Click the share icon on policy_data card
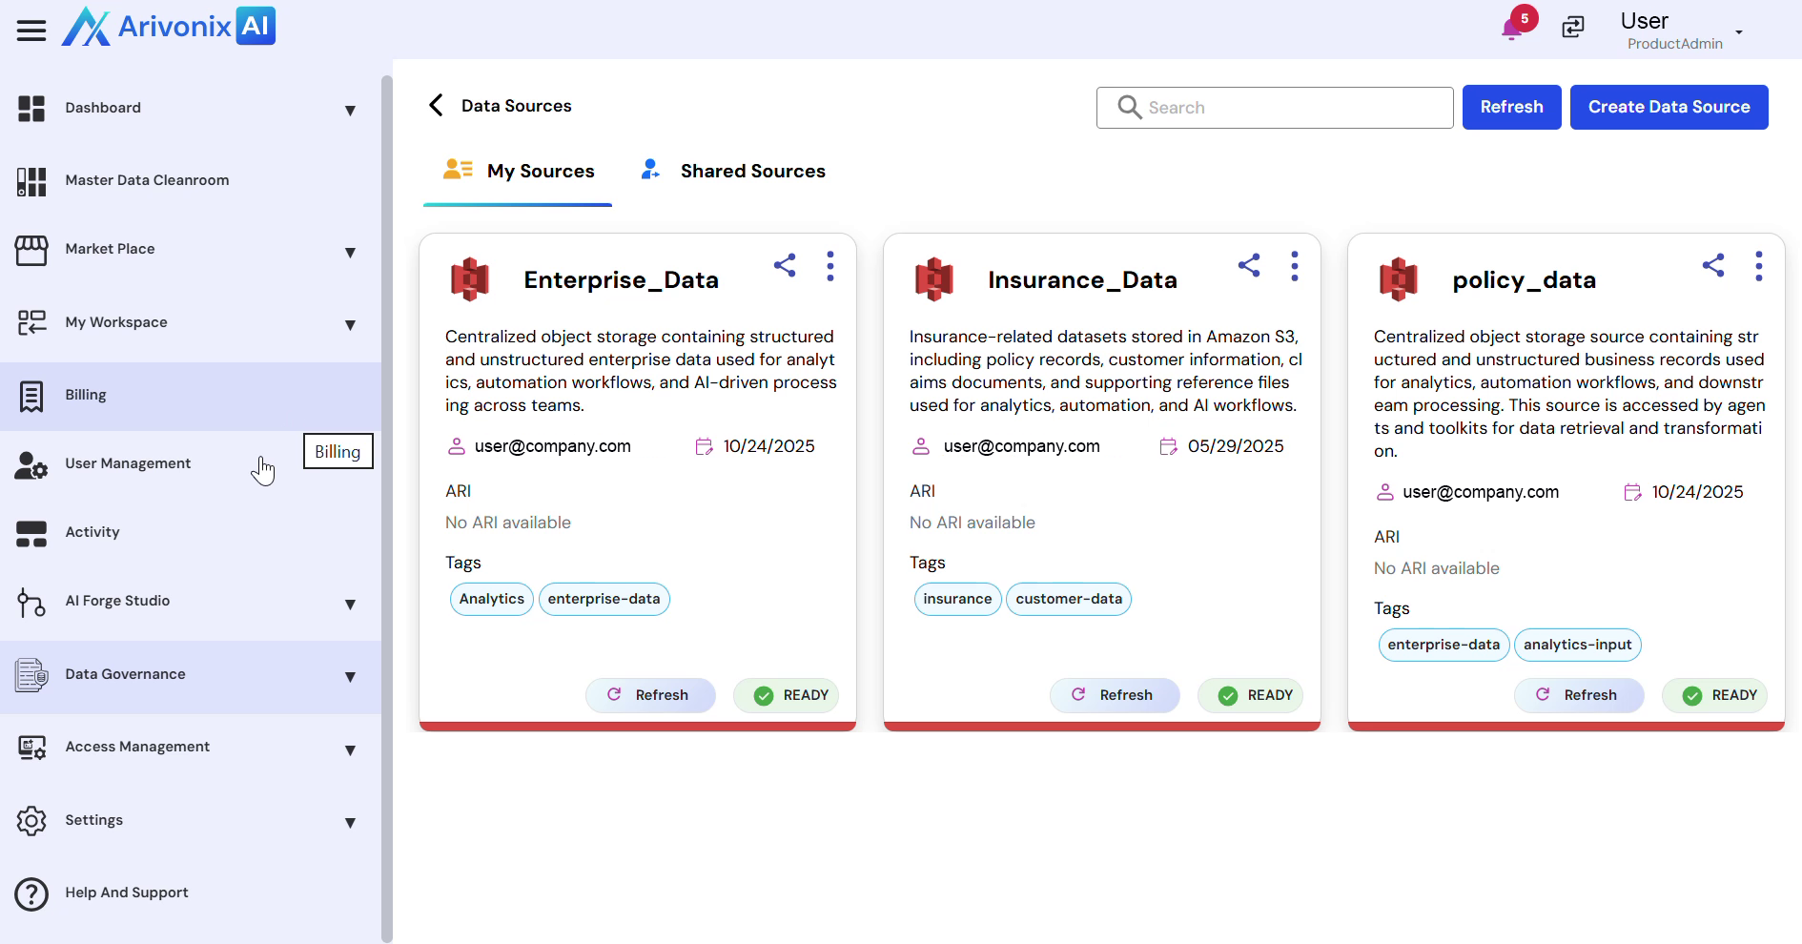Image resolution: width=1802 pixels, height=944 pixels. click(1712, 265)
